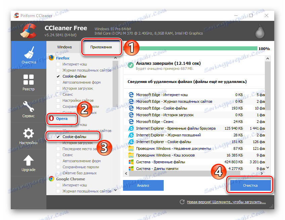The image size is (285, 220).
Task: Click the window resize grip corner
Action: (271, 207)
